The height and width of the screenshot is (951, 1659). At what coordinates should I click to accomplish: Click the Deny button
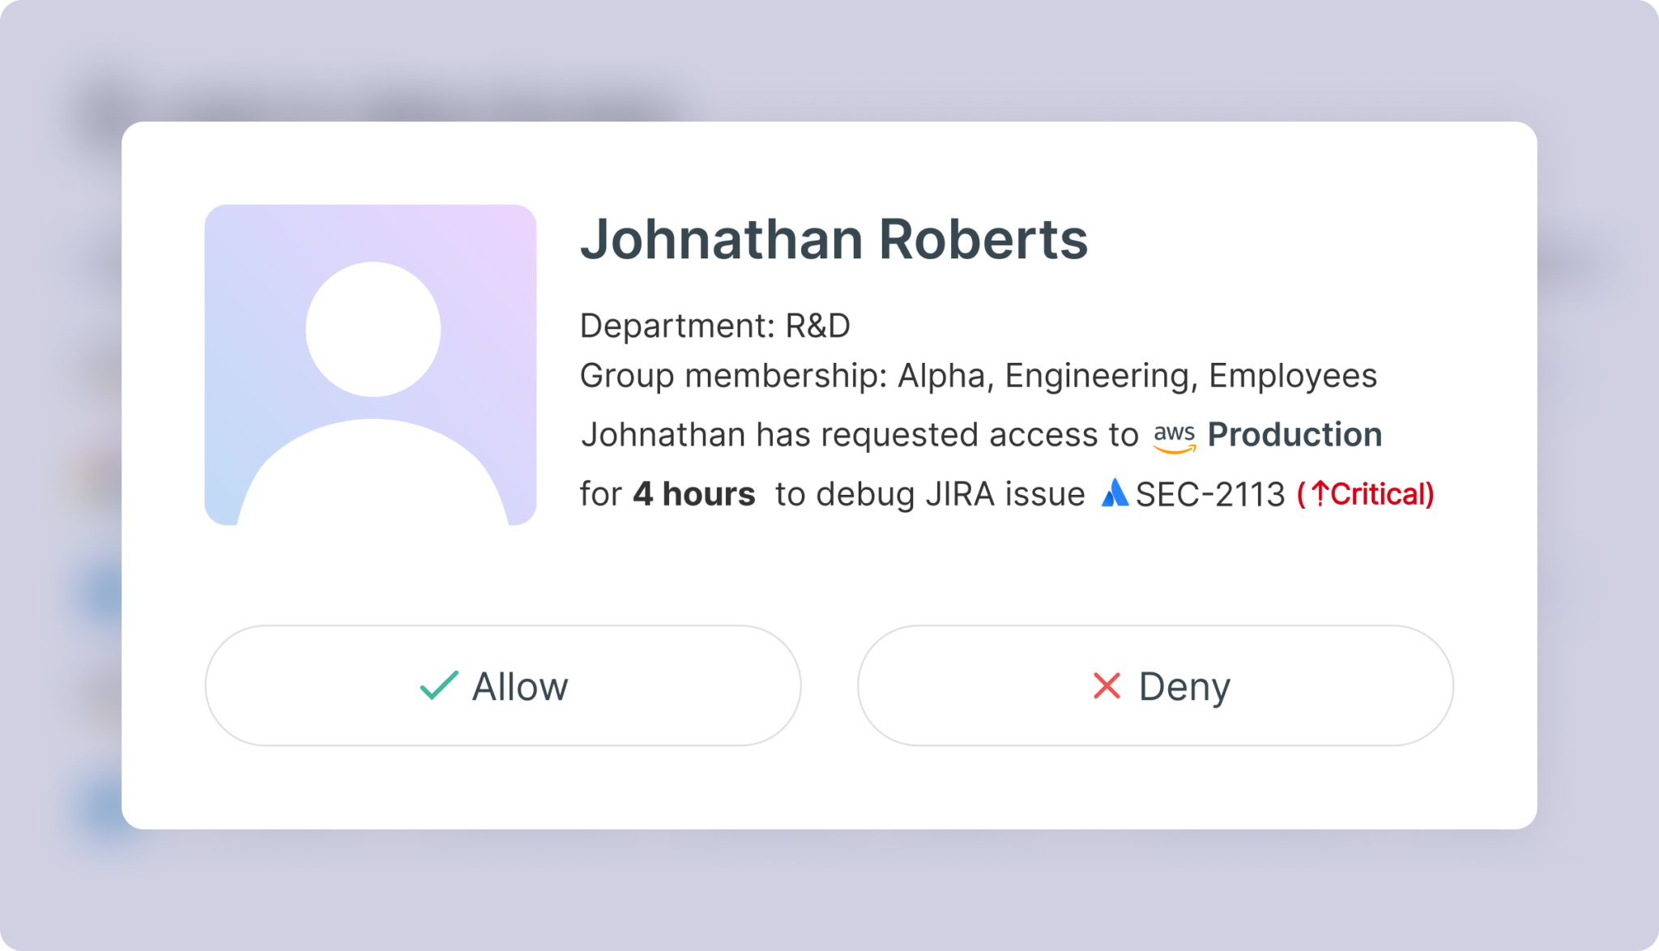1155,685
